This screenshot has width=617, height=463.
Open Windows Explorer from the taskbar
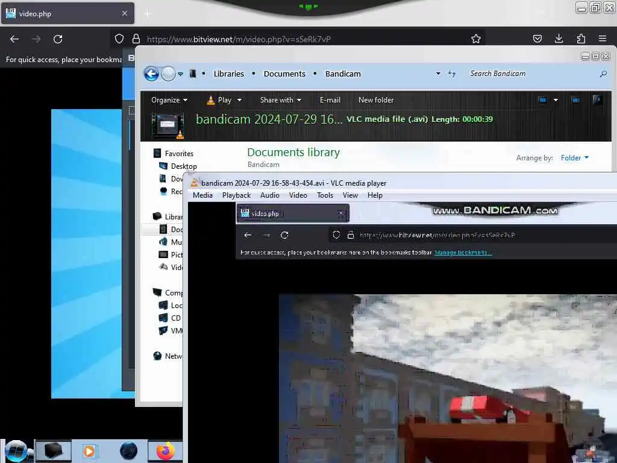[x=54, y=451]
